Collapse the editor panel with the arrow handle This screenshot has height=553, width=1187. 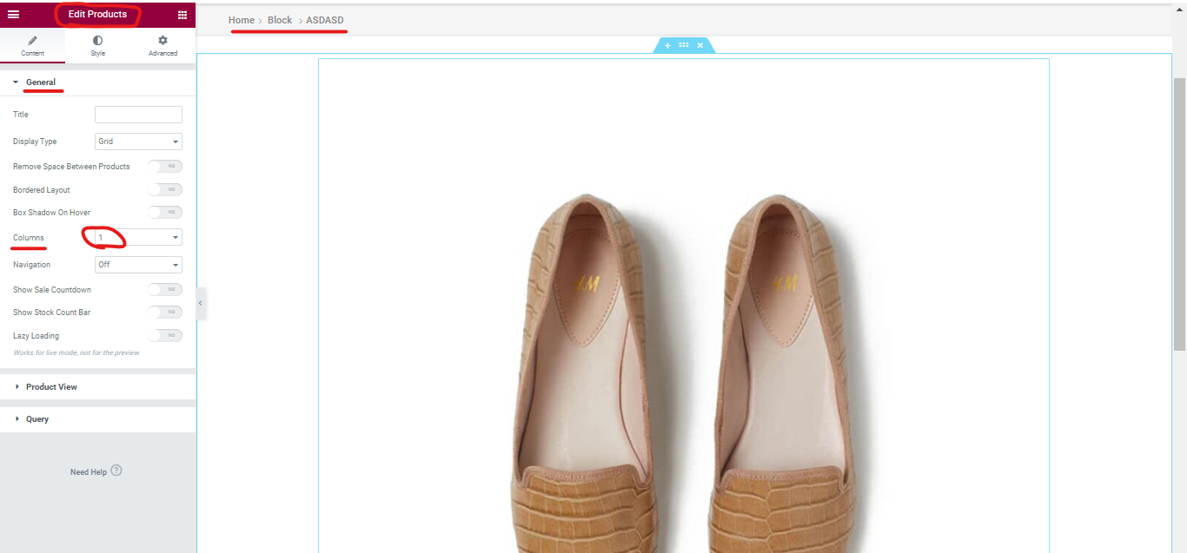(x=201, y=303)
